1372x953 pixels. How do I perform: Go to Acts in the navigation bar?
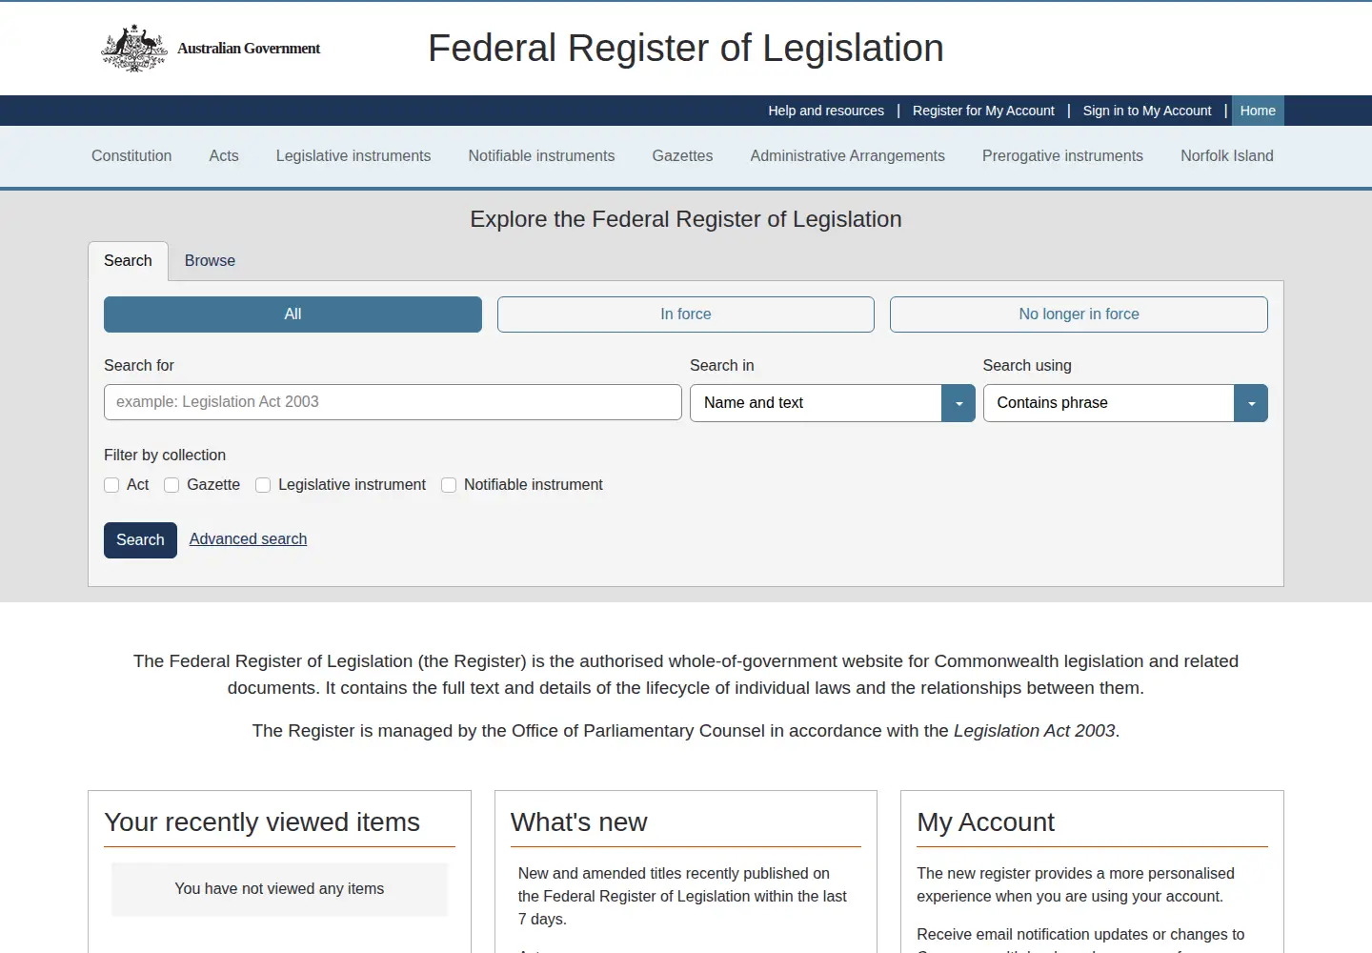[224, 156]
